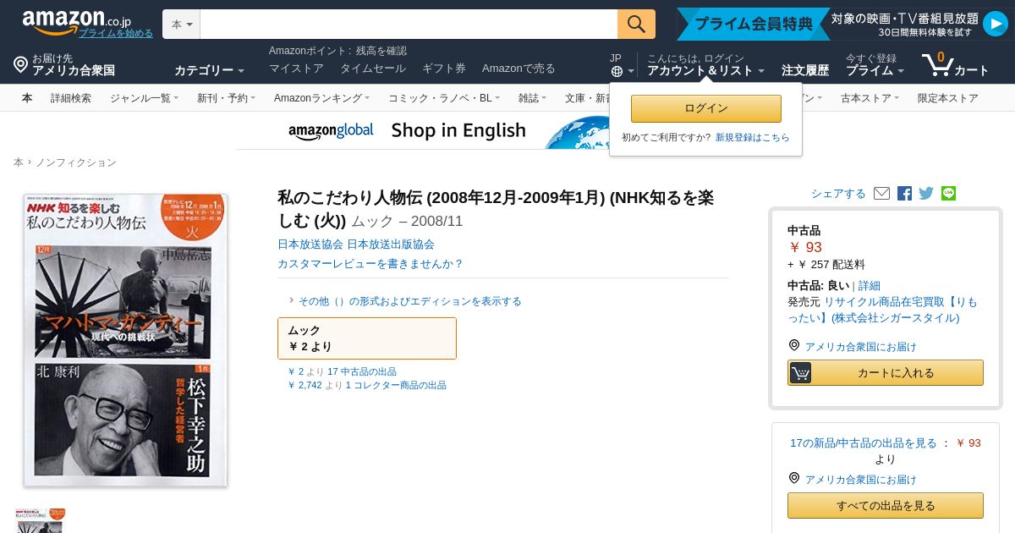Image resolution: width=1015 pixels, height=533 pixels.
Task: Add book with カートに入れる button
Action: coord(886,373)
